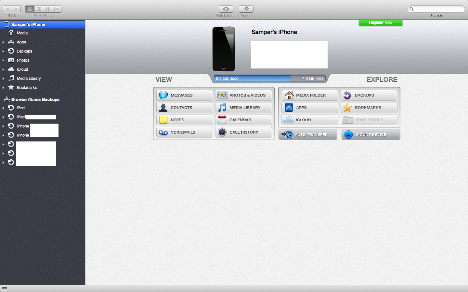Select Media Library in the sidebar
Viewport: 468px width, 292px height.
point(43,78)
